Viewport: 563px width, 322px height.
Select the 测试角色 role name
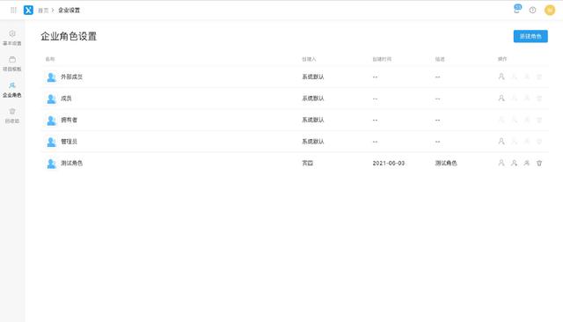pyautogui.click(x=71, y=163)
